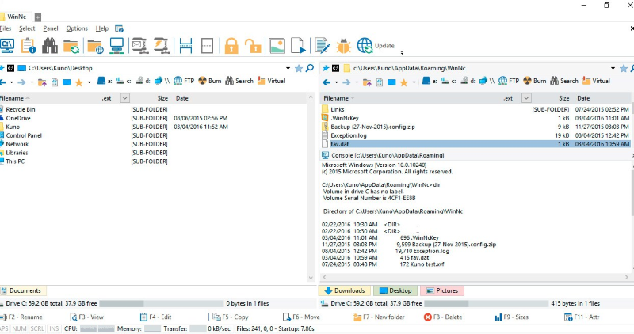Switch the left panel to drive c:
The image size is (634, 334).
coord(124,81)
